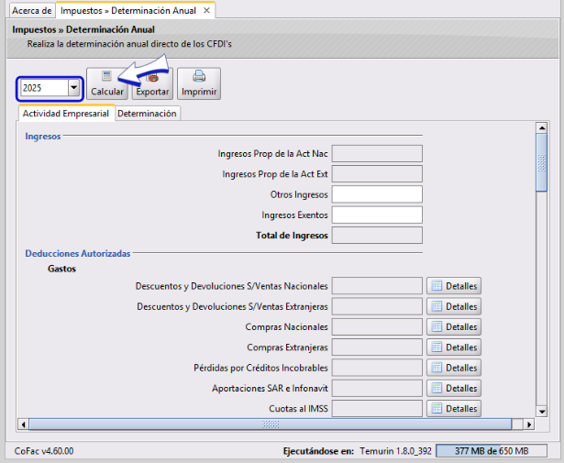Click the Compras Nacionales amount field
Screen dimensions: 564x463
point(377,327)
